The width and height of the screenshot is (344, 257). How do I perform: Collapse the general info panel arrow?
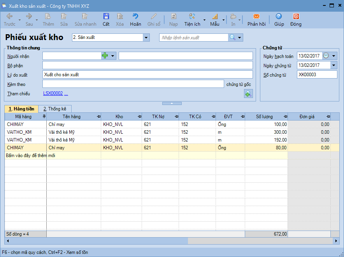point(172,103)
